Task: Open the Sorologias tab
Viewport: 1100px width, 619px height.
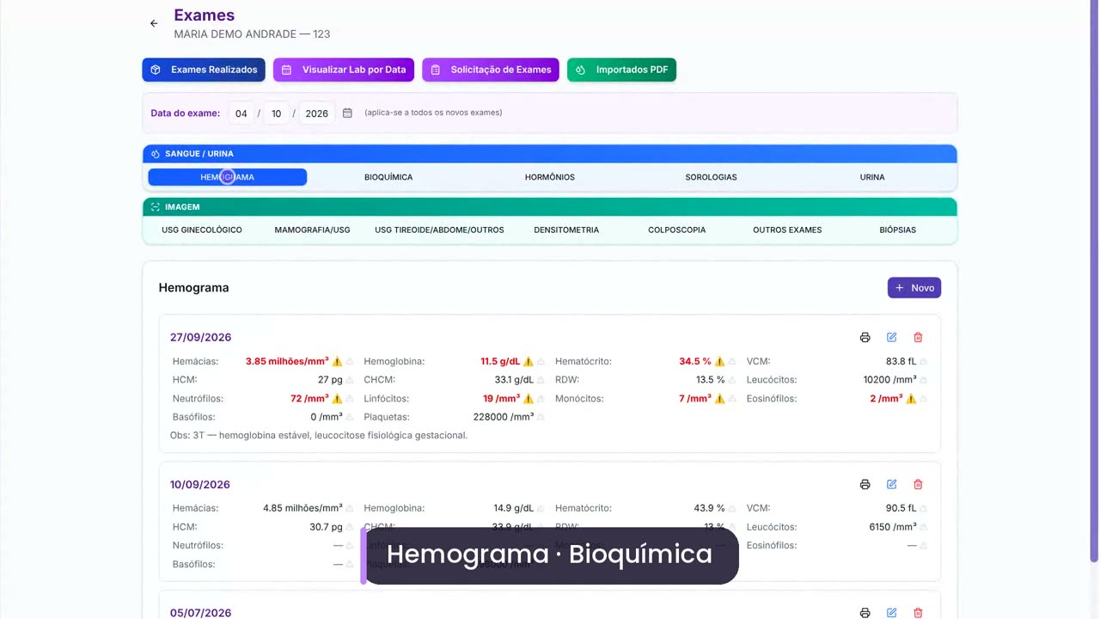Action: coord(711,177)
